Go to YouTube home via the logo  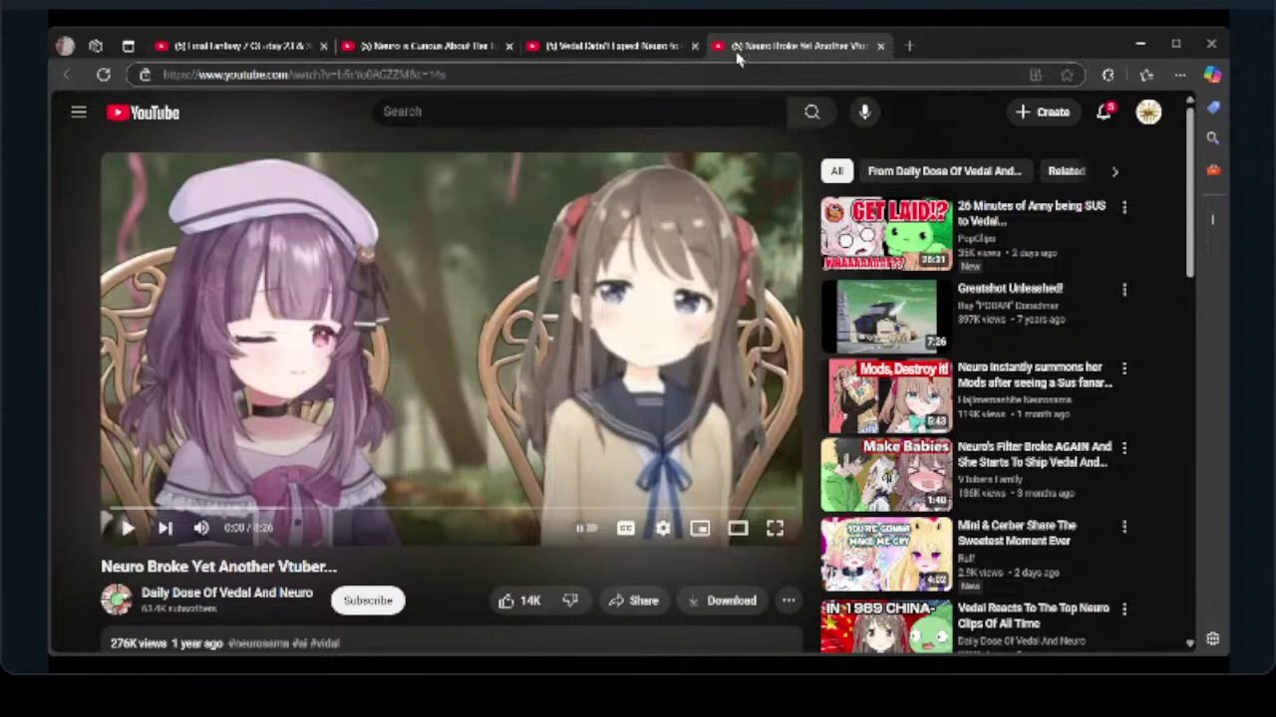(143, 113)
